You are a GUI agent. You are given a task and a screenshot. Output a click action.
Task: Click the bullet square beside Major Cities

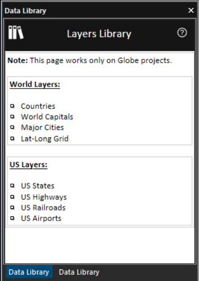(x=12, y=127)
